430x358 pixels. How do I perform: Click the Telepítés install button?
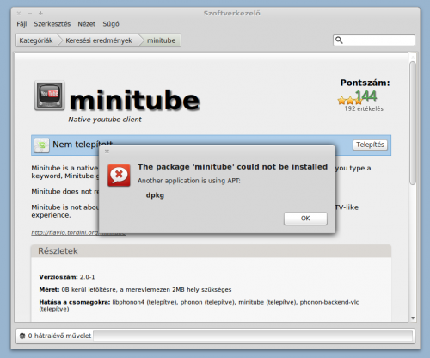[x=370, y=145]
